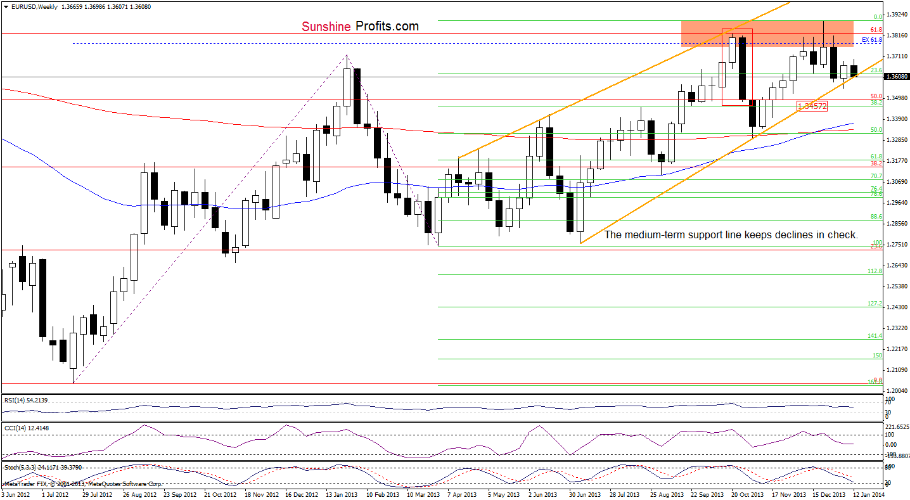Click the 70.7 Fibonacci level label
The height and width of the screenshot is (500, 910).
click(x=877, y=176)
